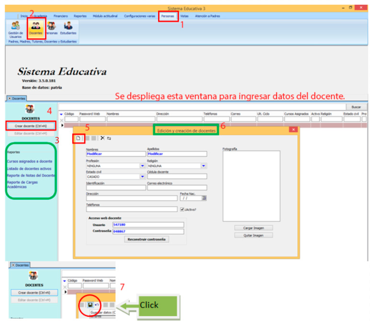Viewport: 370px width, 321px height.
Task: Expand the Estado civil dropdown
Action: pos(142,176)
